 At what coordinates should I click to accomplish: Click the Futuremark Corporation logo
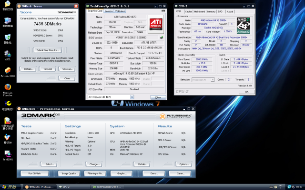pyautogui.click(x=176, y=116)
